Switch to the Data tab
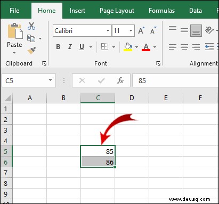 [196, 11]
